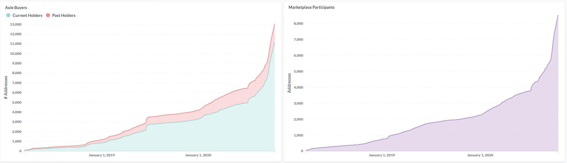Click the teal Current Holders legend dot

click(x=8, y=15)
